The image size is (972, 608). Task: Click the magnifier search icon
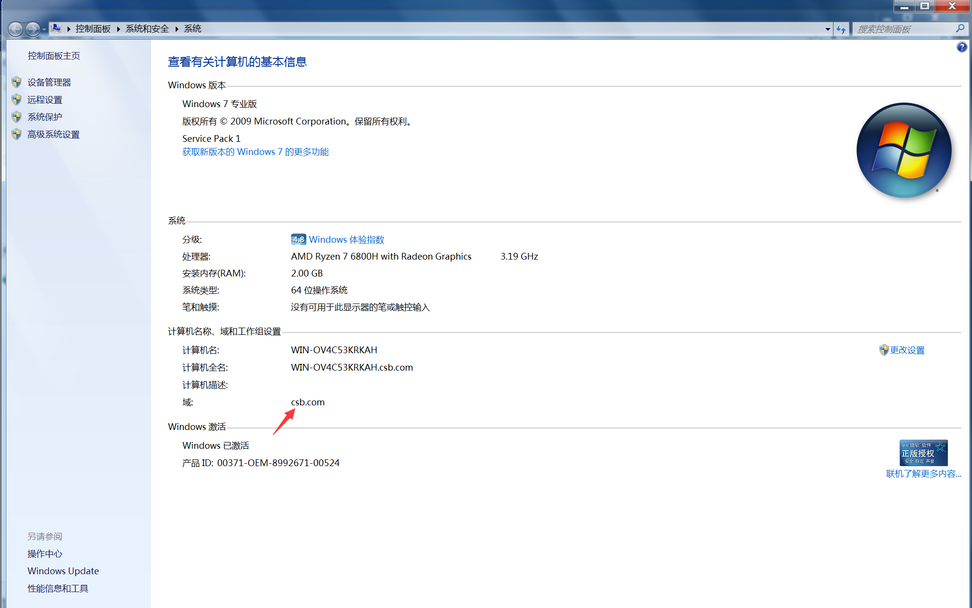(x=960, y=29)
